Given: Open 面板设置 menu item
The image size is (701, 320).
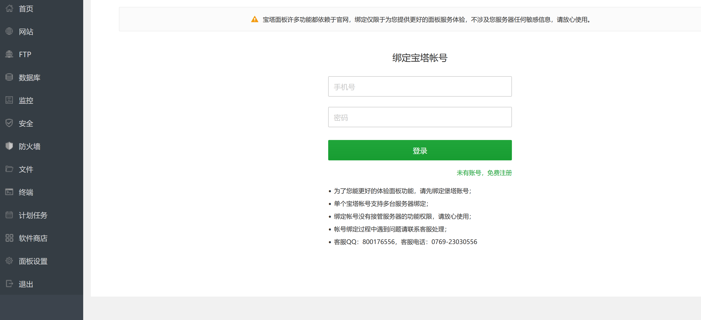Looking at the screenshot, I should [33, 261].
